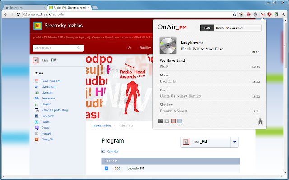Click the OnAir_FM popup logo

tap(172, 27)
